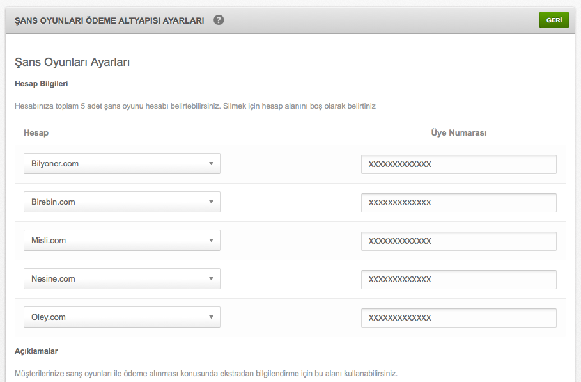The height and width of the screenshot is (382, 581).
Task: Select the Birebin.com member number input
Action: click(x=459, y=202)
